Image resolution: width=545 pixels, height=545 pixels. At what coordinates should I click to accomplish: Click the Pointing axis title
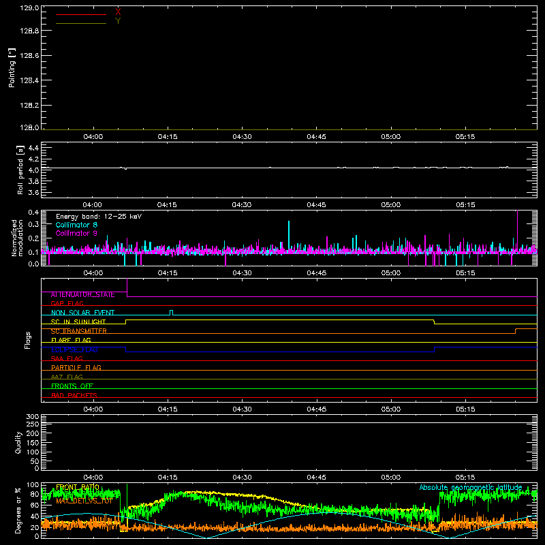(x=12, y=68)
